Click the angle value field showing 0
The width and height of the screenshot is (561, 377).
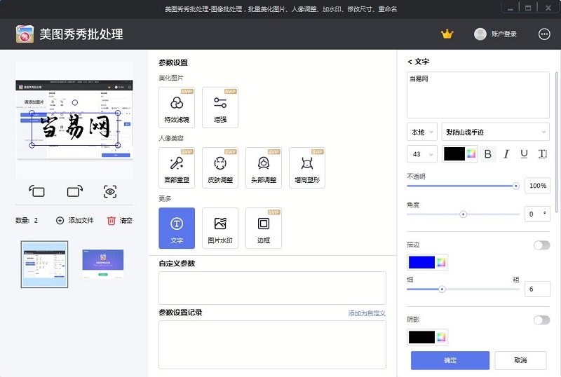537,214
